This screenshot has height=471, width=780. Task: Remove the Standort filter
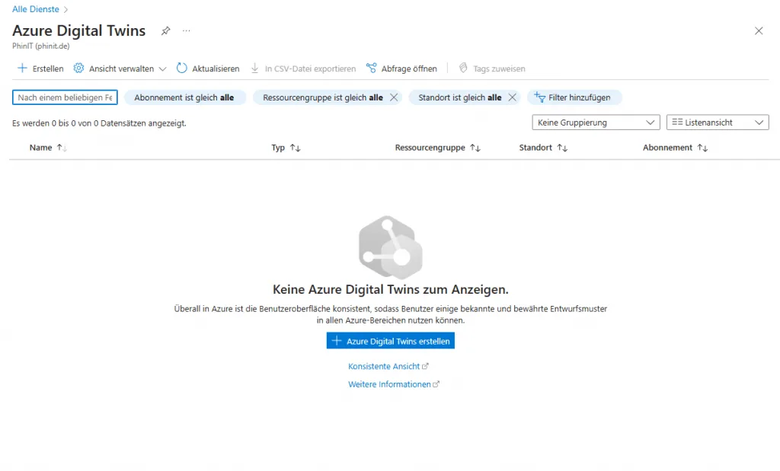(513, 97)
